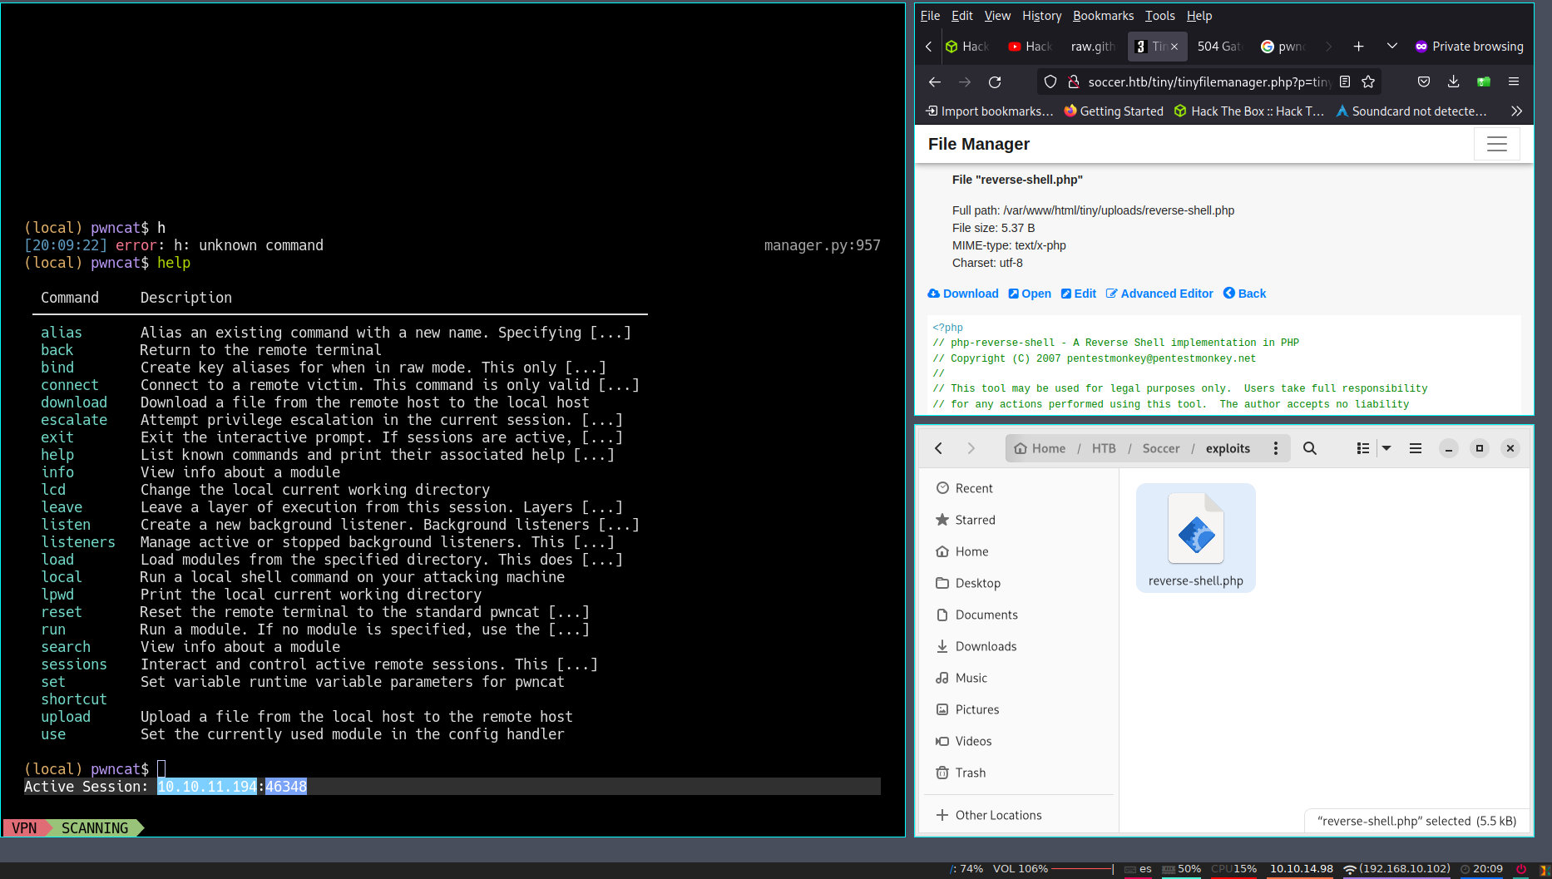
Task: Show more bookmarks toolbar items
Action: (x=1517, y=111)
